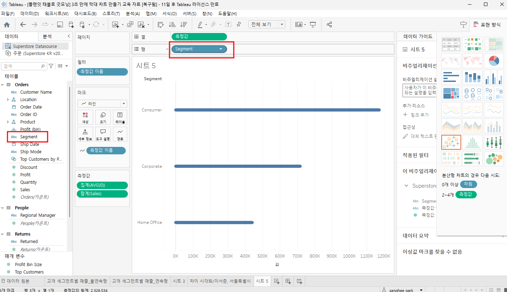Open the Color mark card
This screenshot has width=507, height=292.
click(85, 117)
